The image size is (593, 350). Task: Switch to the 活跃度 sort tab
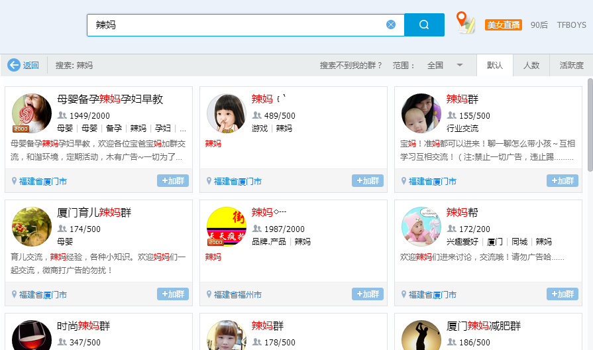pos(571,66)
